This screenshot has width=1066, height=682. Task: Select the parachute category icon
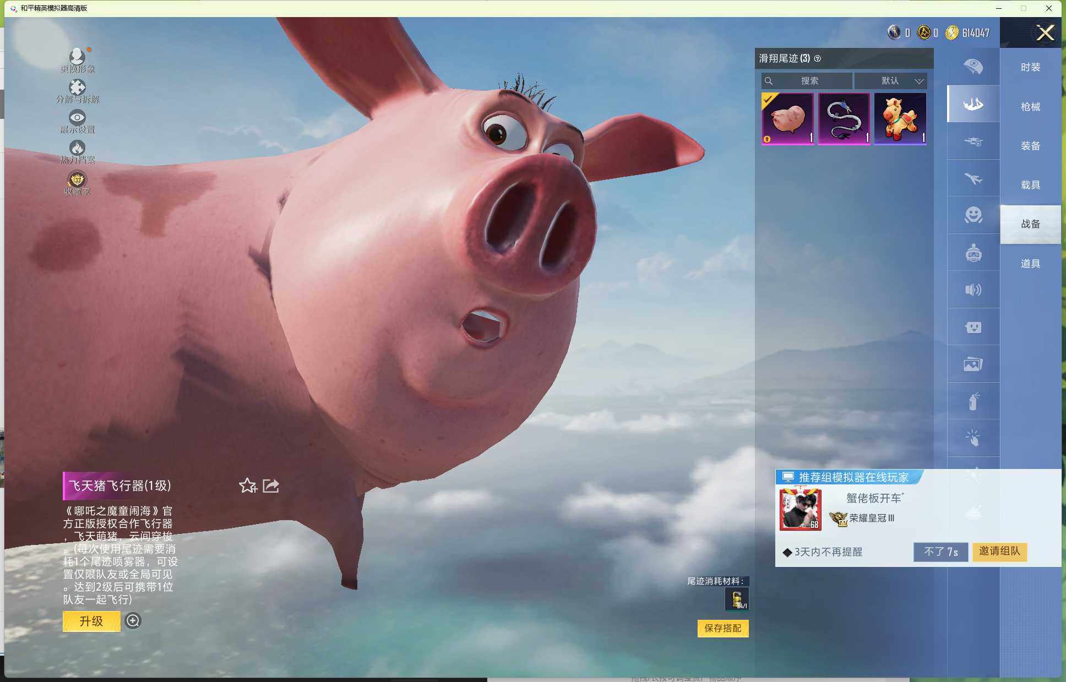pyautogui.click(x=973, y=67)
